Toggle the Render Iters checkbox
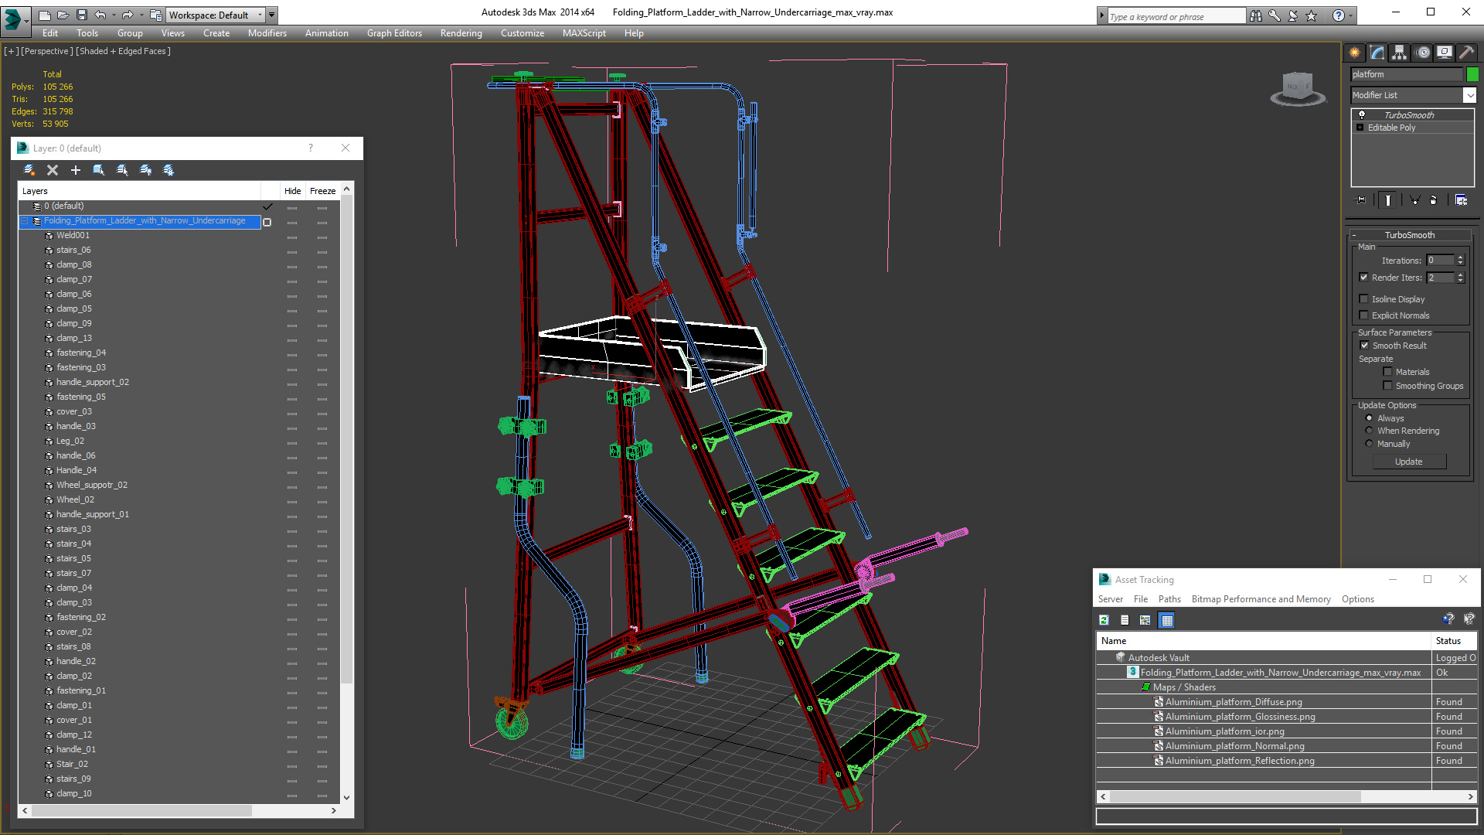 [x=1363, y=278]
